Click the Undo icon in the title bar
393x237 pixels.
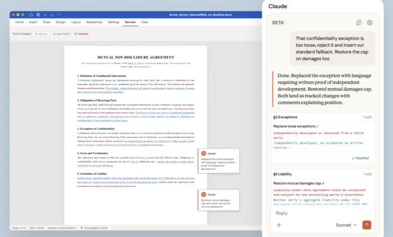(x=45, y=14)
